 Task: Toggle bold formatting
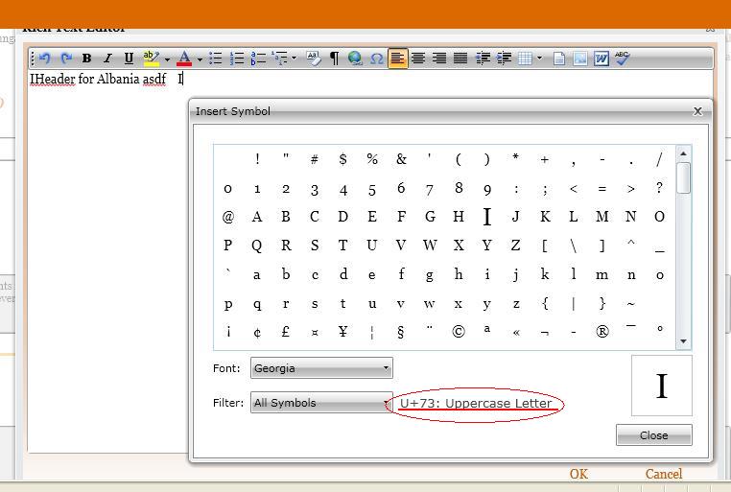tap(86, 59)
